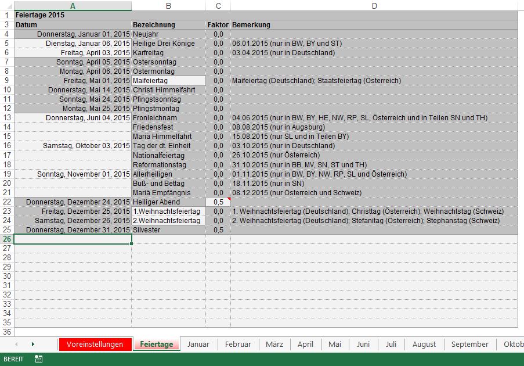Viewport: 524px width, 366px height.
Task: Open the Voreinstellungen sheet tab
Action: (95, 344)
